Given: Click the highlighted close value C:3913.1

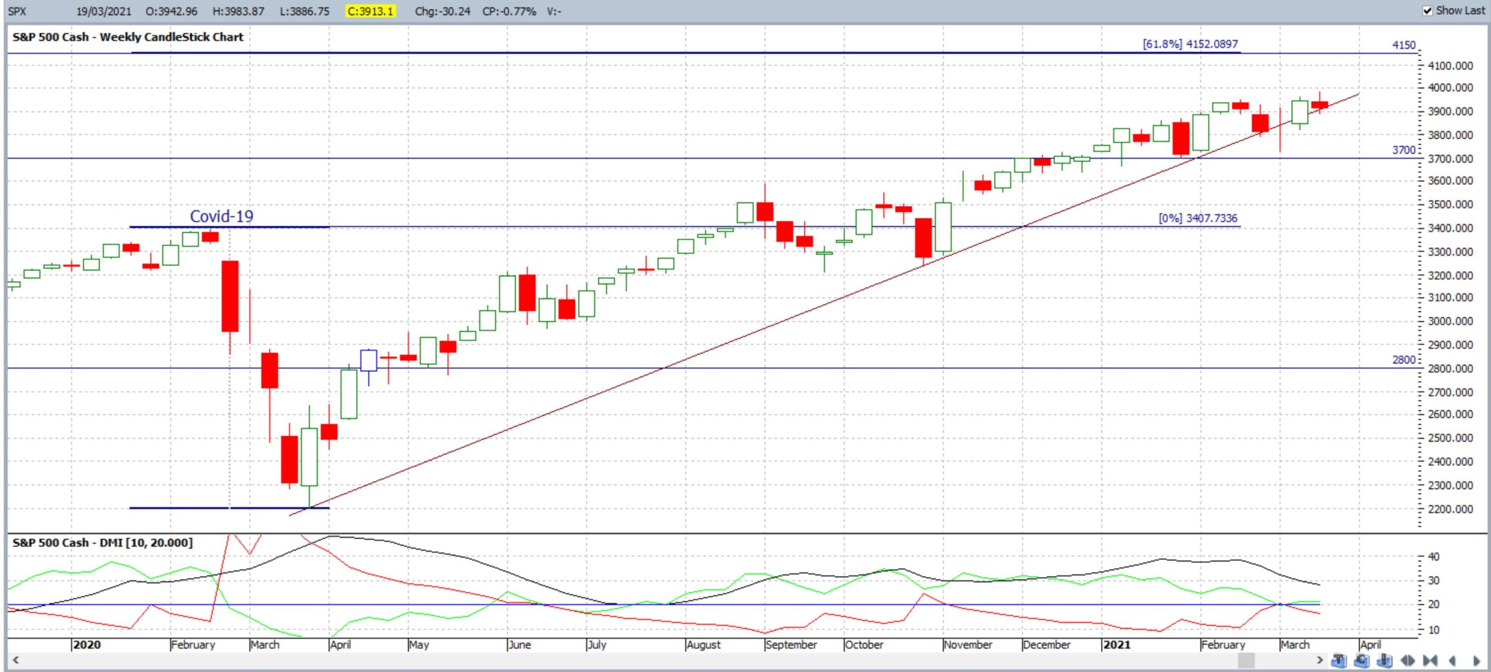Looking at the screenshot, I should pos(370,11).
